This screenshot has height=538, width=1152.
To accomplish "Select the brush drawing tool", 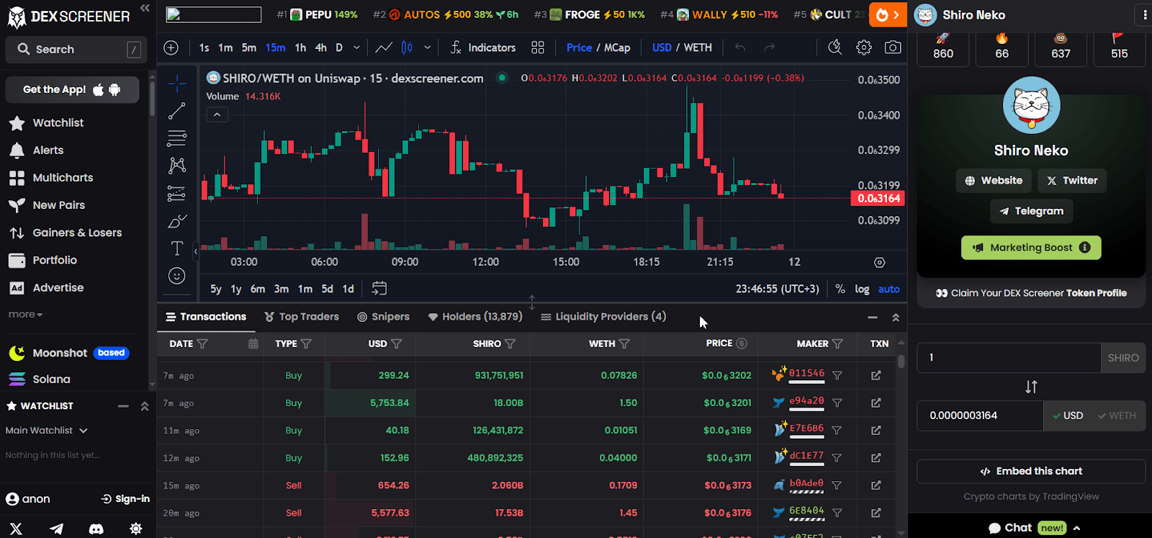I will pos(177,221).
